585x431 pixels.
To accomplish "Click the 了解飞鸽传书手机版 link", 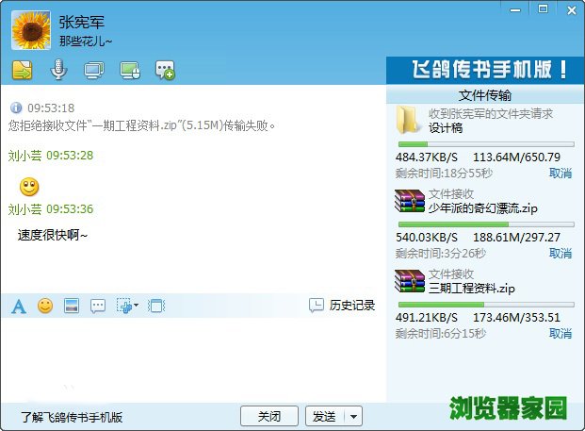I will 72,417.
